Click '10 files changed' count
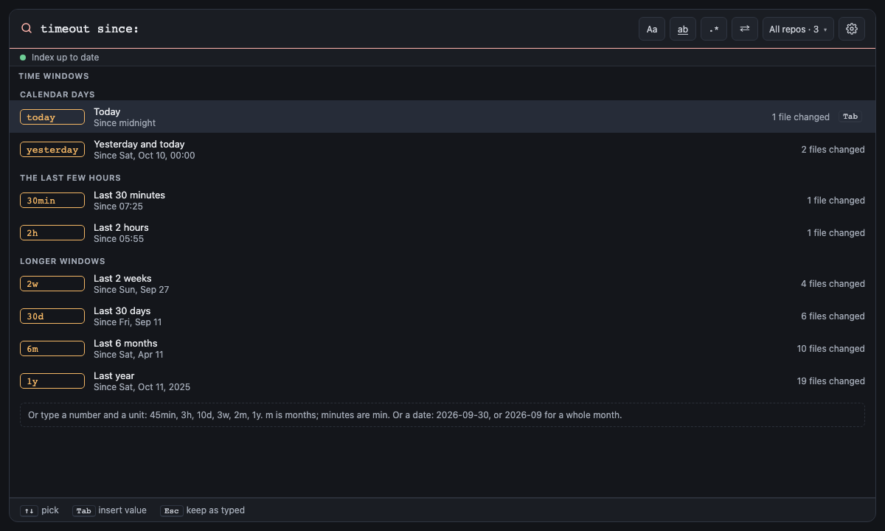This screenshot has height=531, width=885. (x=830, y=349)
